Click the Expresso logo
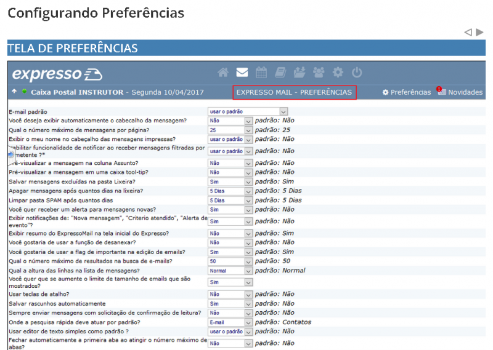 tap(57, 74)
